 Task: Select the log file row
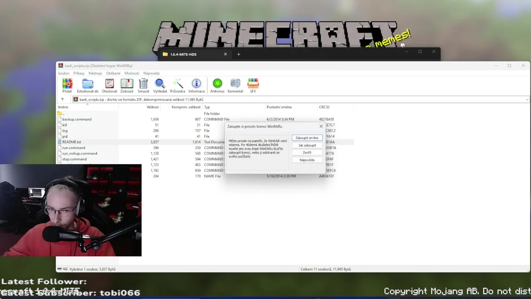[x=205, y=130]
